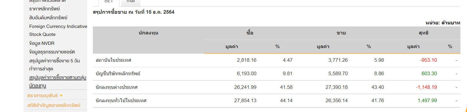This screenshot has height=112, width=467.
Task: Click the ขาย column header
Action: click(x=341, y=33)
